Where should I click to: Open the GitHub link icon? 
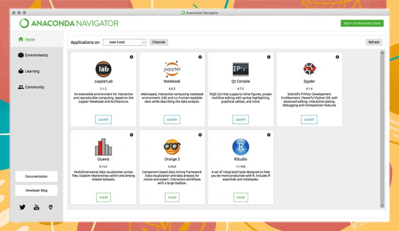point(51,207)
